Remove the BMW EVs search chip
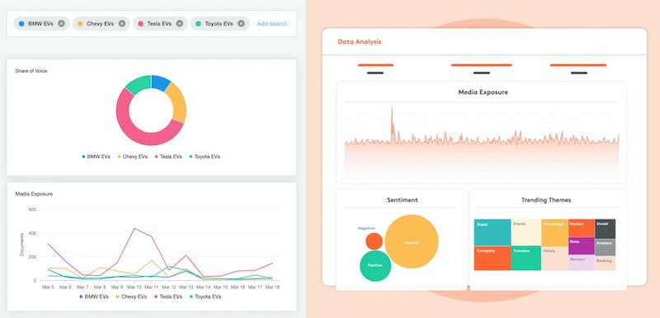Image resolution: width=660 pixels, height=318 pixels. [x=61, y=24]
